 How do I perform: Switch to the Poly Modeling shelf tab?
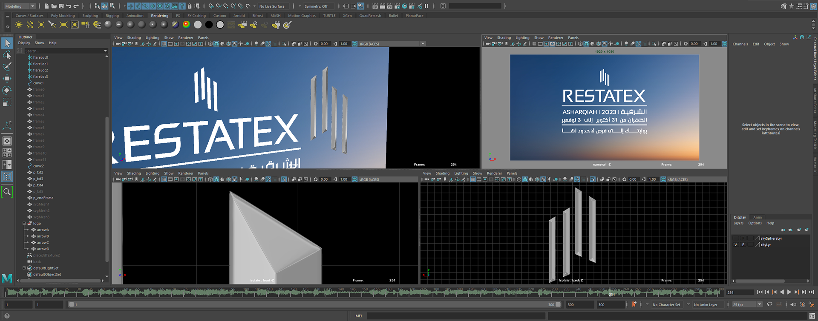click(x=63, y=16)
